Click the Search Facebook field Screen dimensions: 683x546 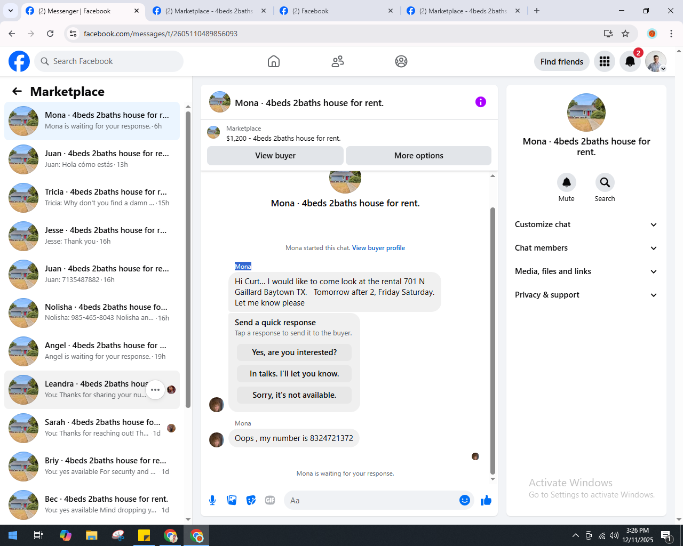(109, 61)
